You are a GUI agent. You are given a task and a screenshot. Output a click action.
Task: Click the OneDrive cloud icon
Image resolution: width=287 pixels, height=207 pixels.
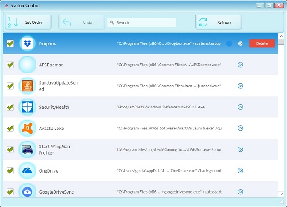pos(27,171)
